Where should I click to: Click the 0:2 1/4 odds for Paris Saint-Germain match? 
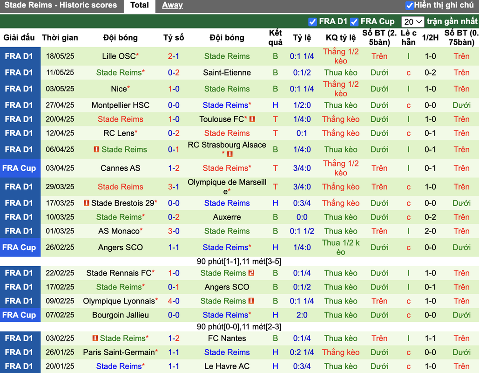point(302,352)
